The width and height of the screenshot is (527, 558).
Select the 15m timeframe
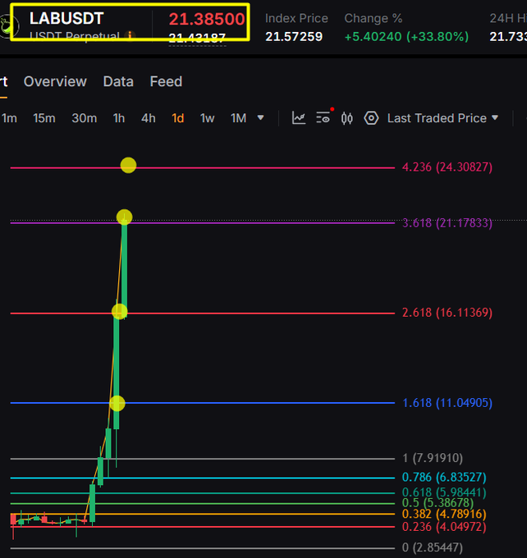44,118
